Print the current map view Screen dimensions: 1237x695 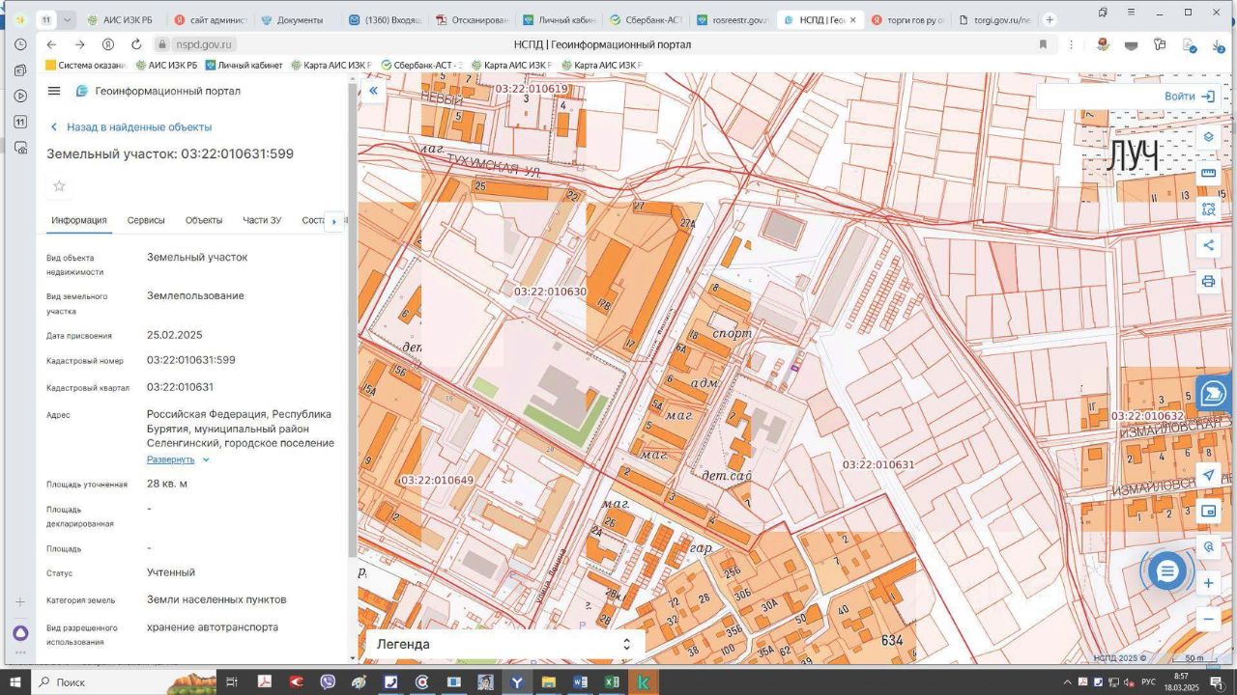click(1208, 282)
